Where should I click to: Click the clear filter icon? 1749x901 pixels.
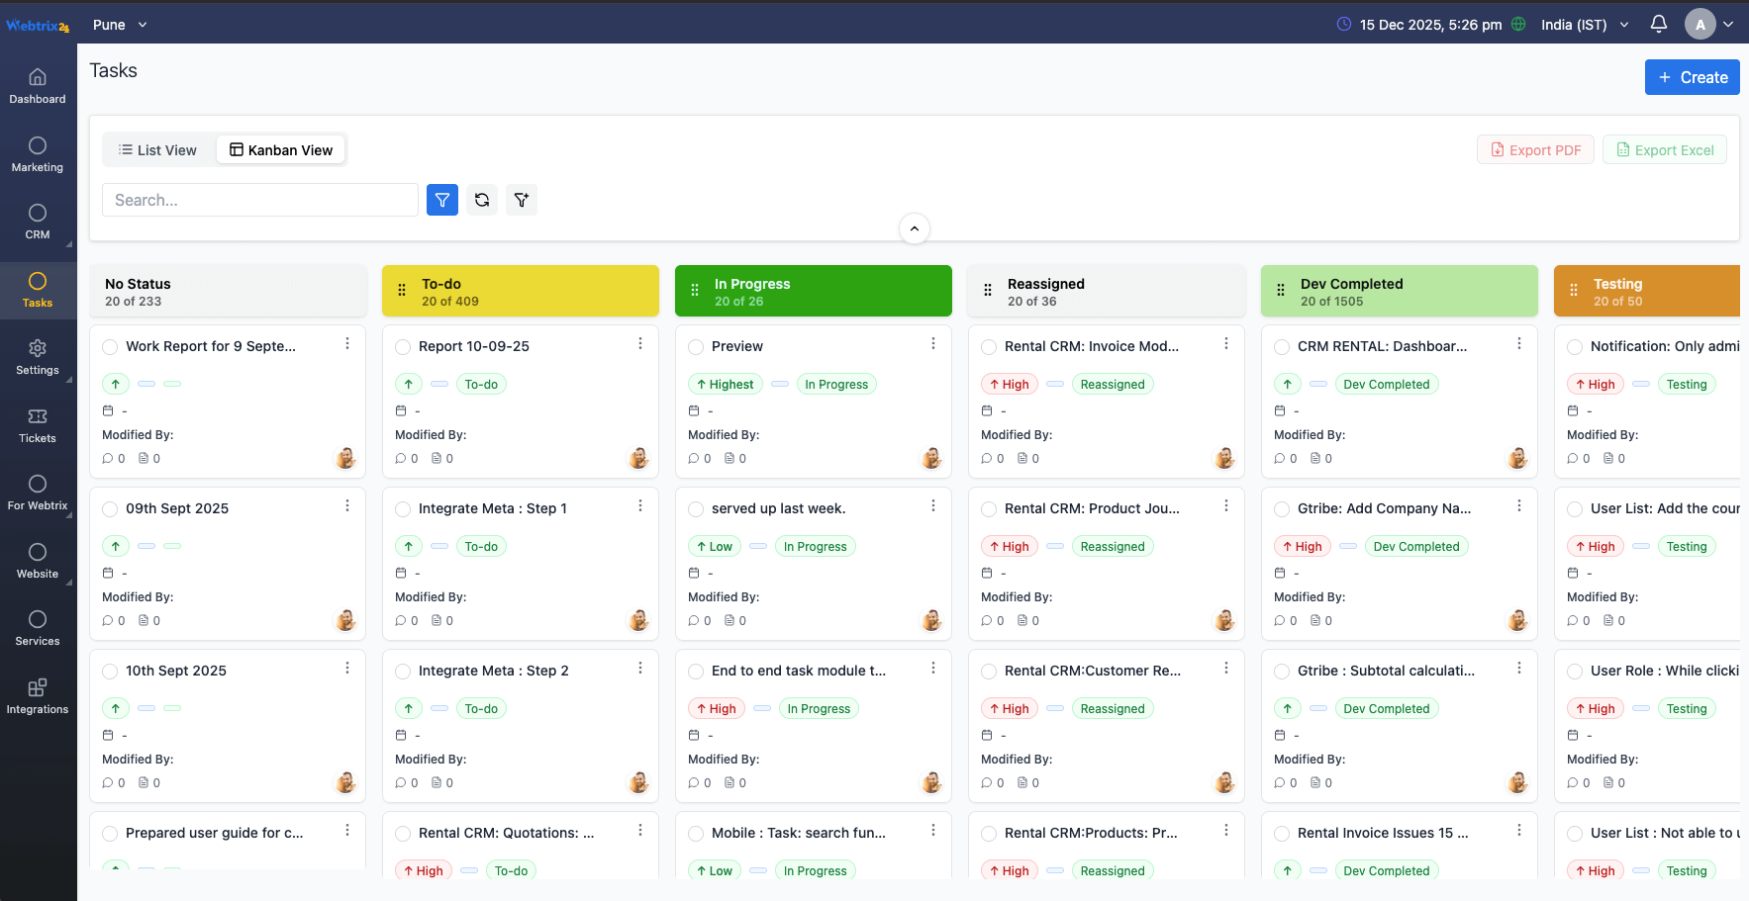point(522,200)
